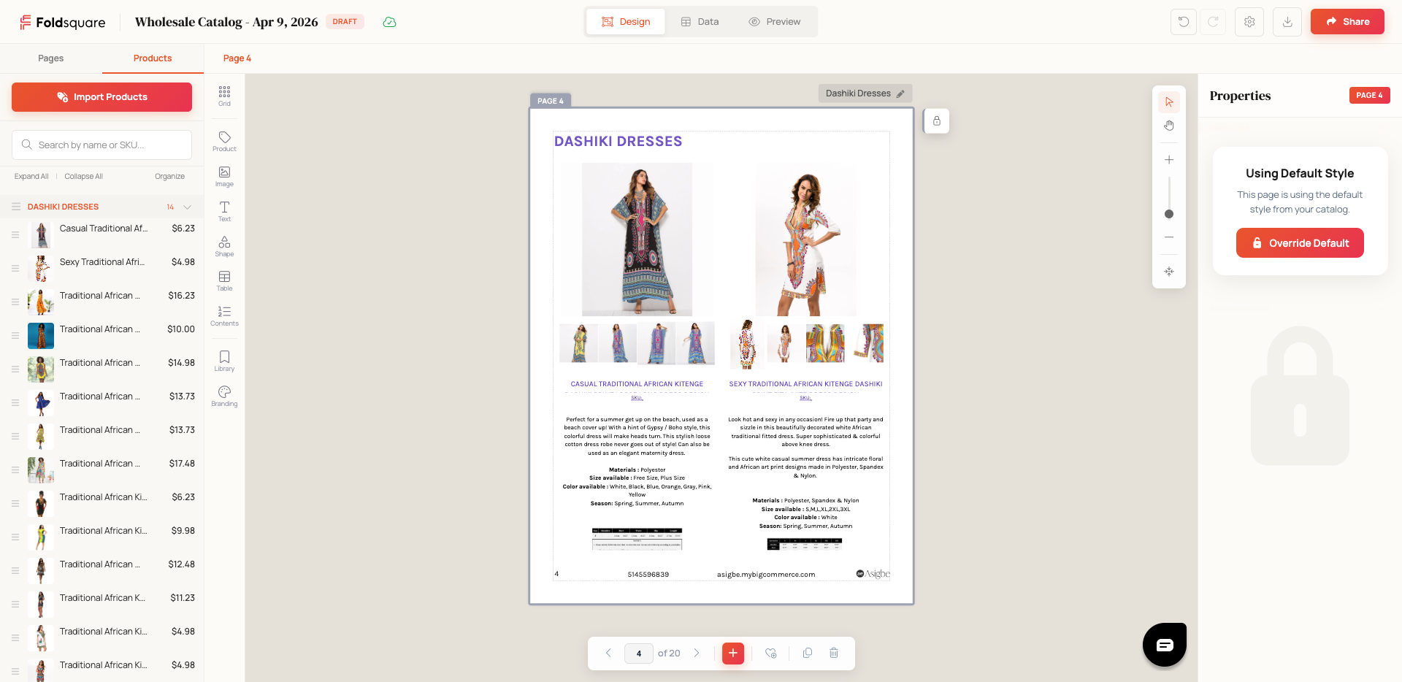1402x682 pixels.
Task: Open the Pages tab
Action: pos(50,58)
